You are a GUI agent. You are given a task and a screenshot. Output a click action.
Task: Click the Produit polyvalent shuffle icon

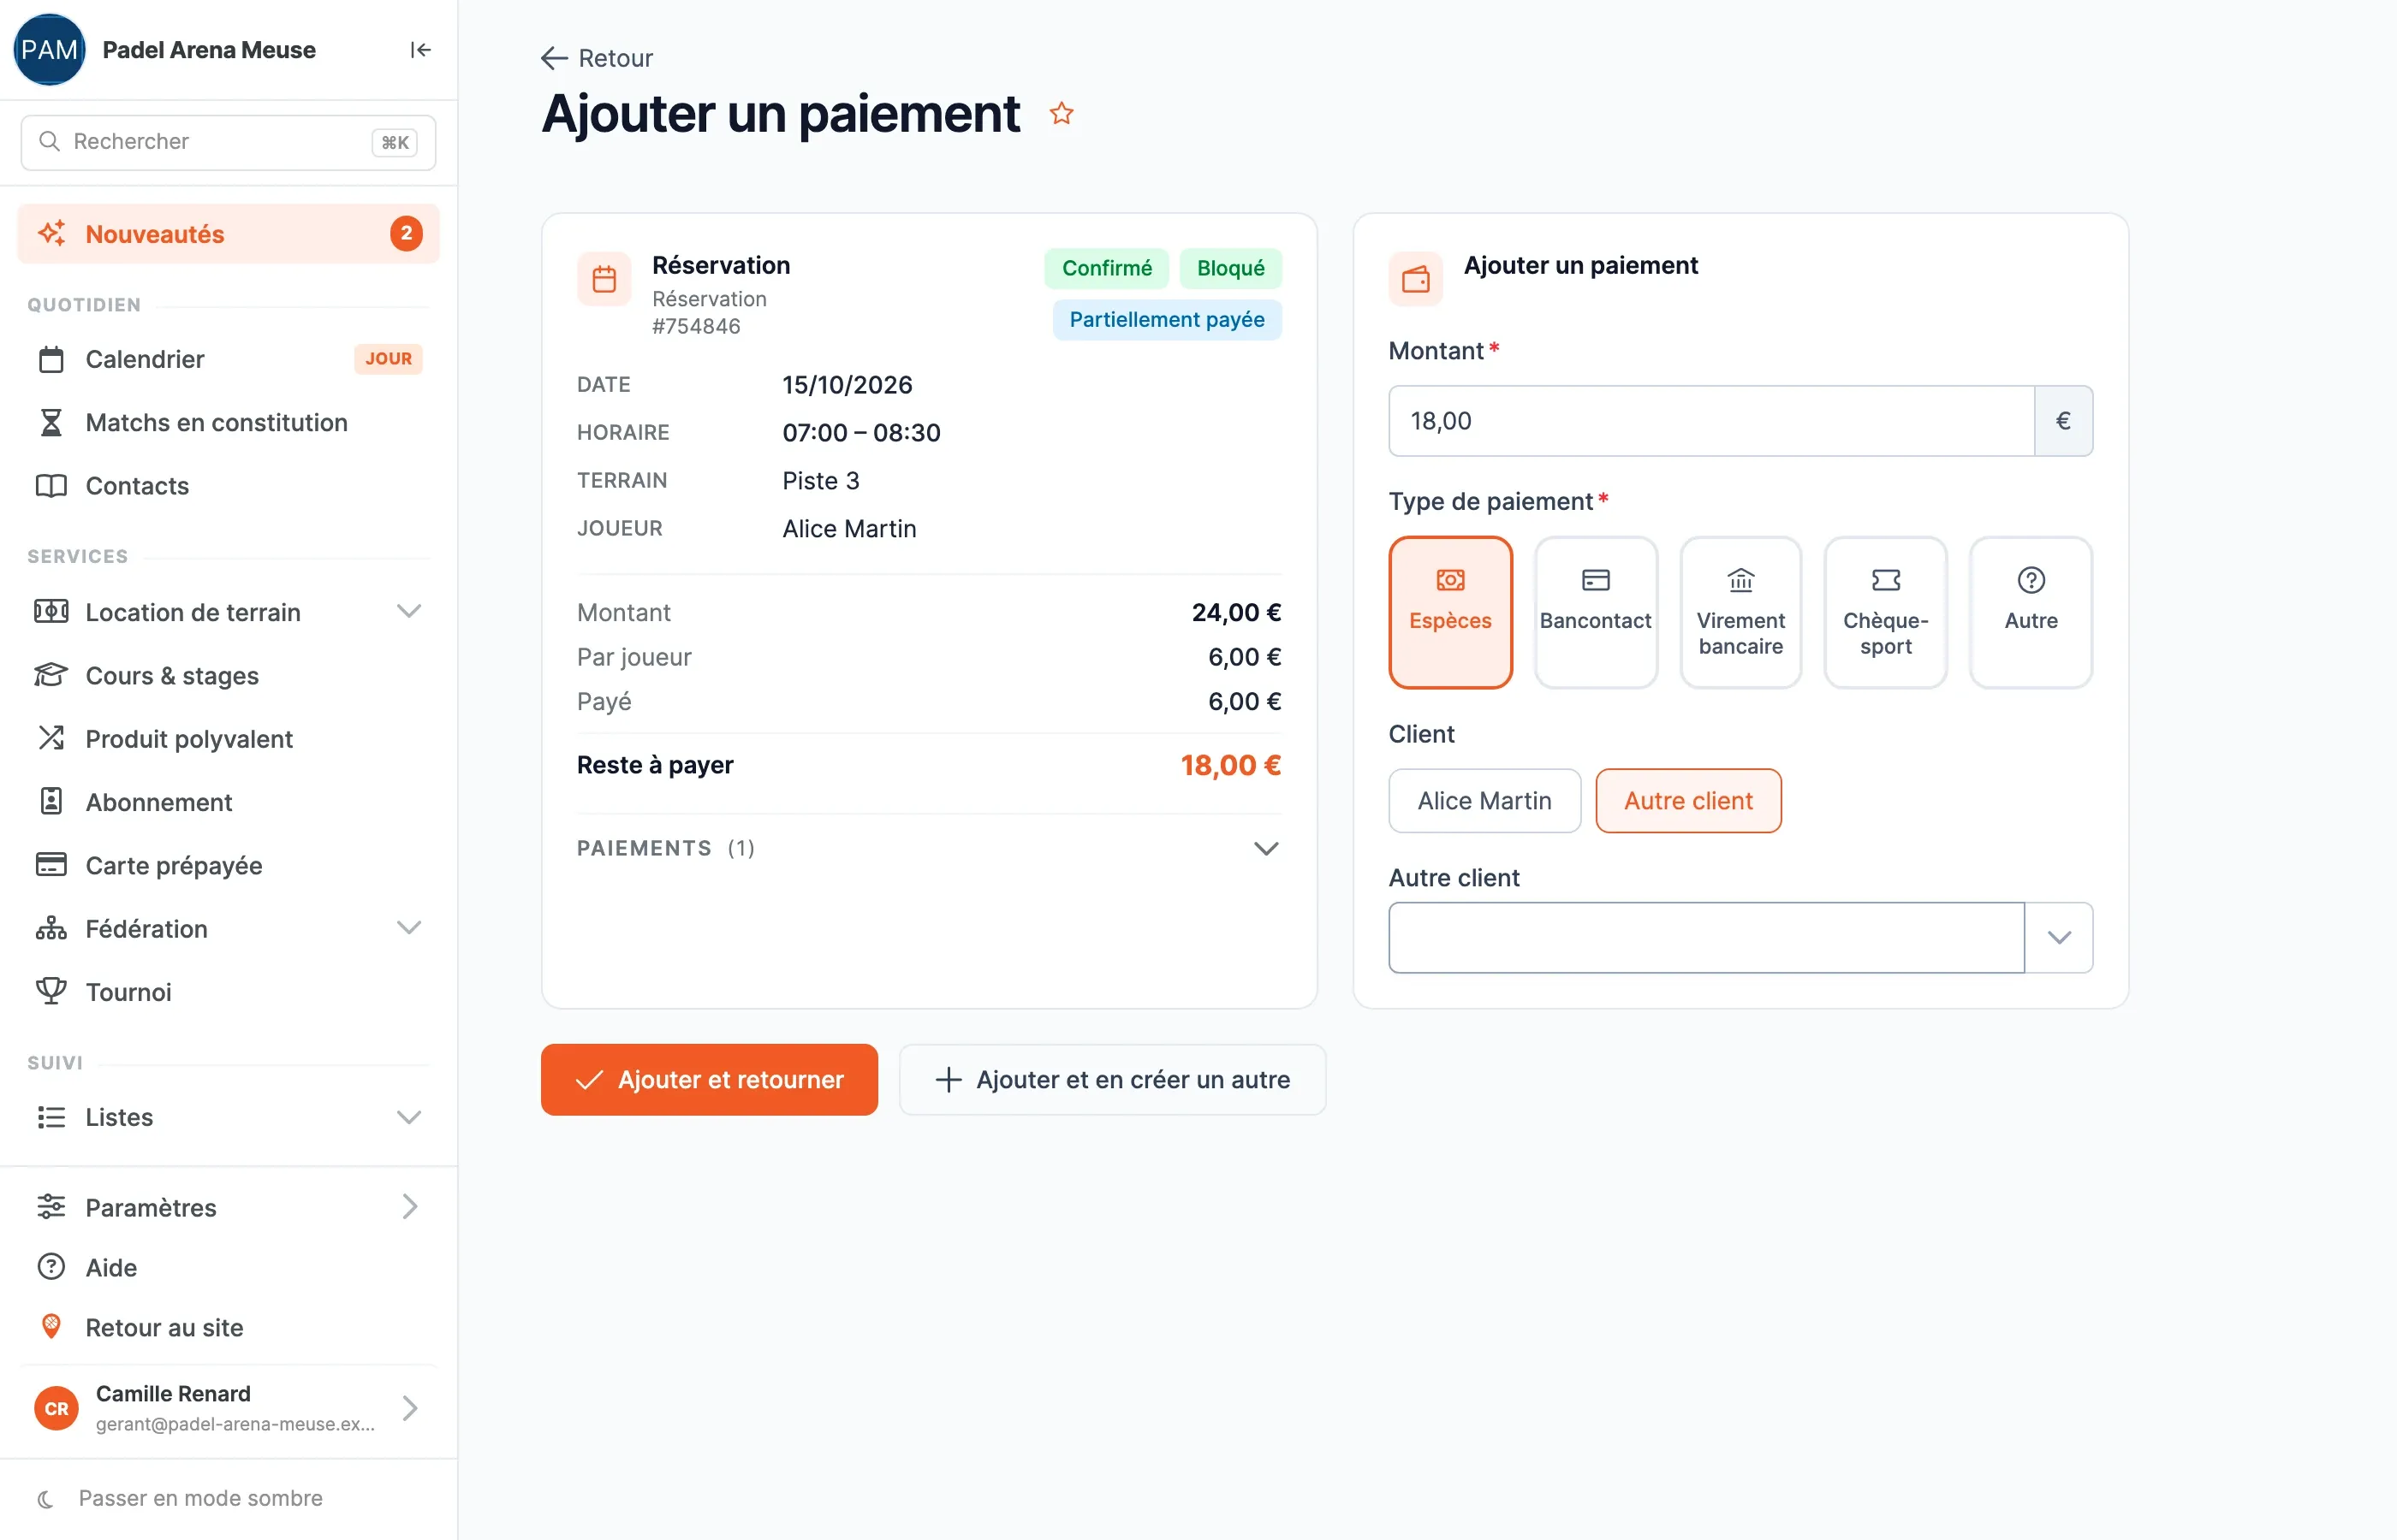click(51, 738)
